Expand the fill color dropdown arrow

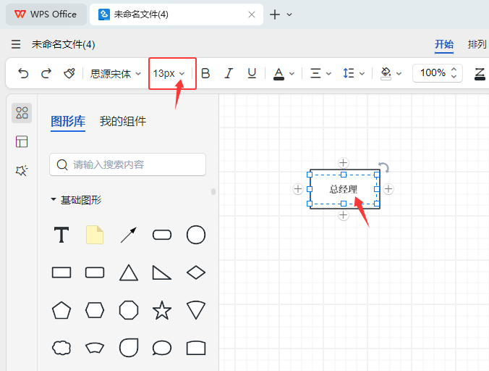click(x=399, y=74)
